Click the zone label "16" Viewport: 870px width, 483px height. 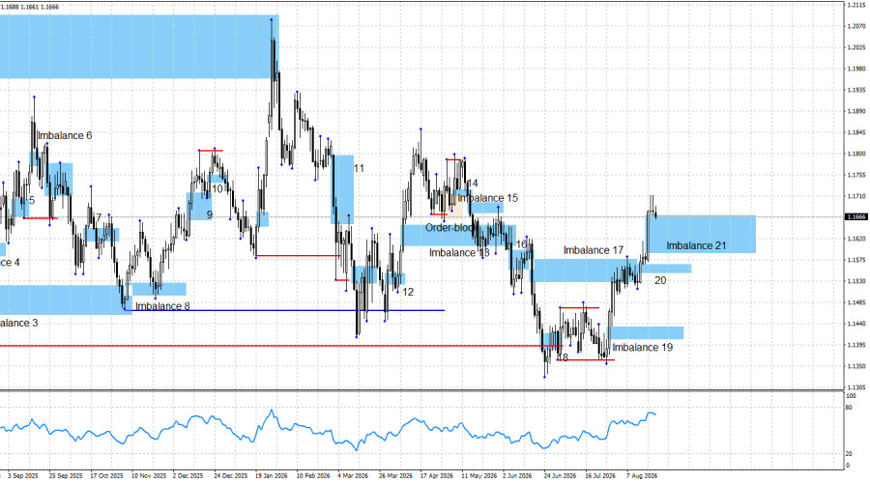[522, 244]
